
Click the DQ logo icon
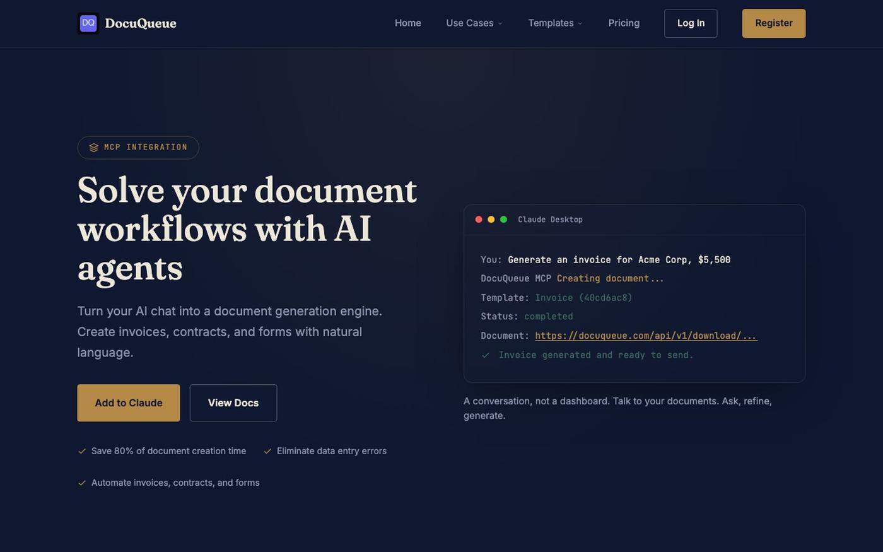[x=88, y=23]
